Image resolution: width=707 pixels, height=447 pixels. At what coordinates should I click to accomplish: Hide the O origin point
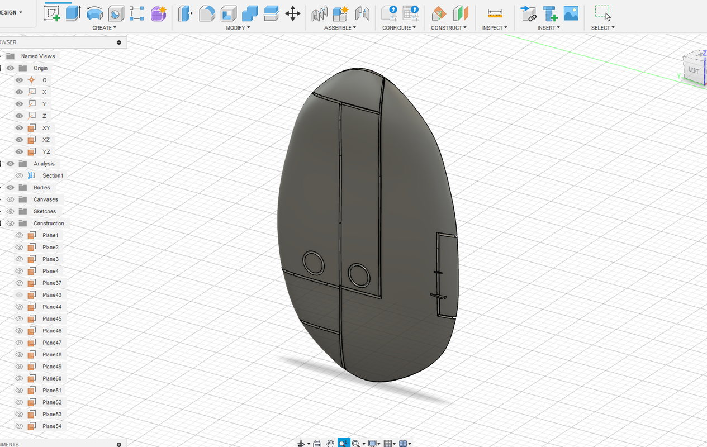19,80
